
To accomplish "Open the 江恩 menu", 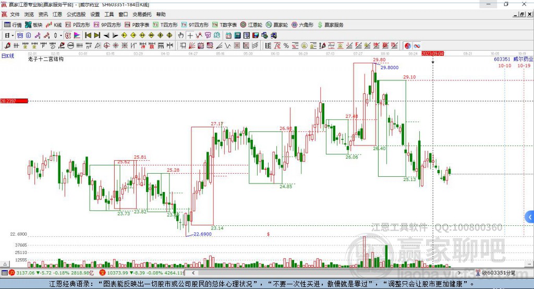I will (57, 14).
